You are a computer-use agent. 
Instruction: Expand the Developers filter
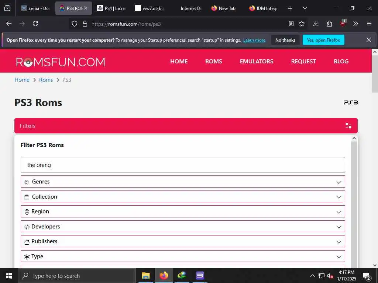click(183, 227)
